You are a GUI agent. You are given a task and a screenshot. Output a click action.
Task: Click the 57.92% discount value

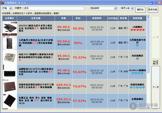79,101
